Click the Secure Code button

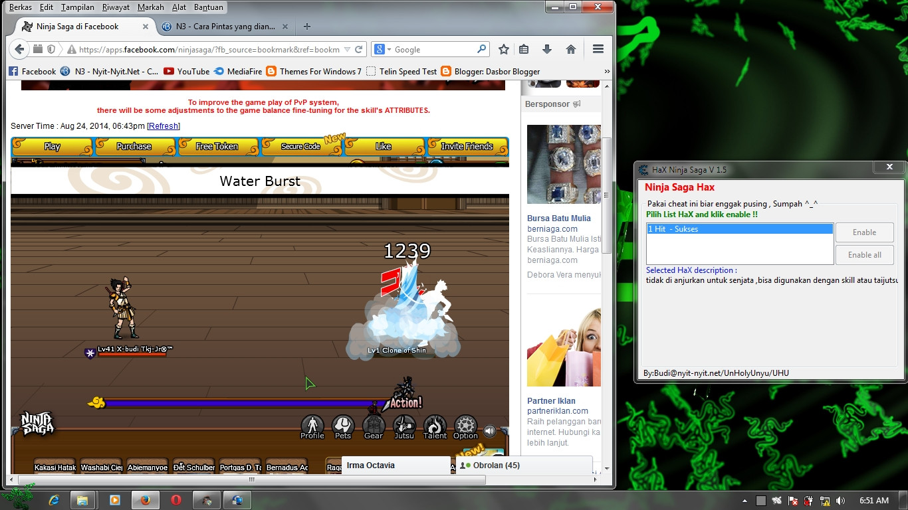point(300,147)
